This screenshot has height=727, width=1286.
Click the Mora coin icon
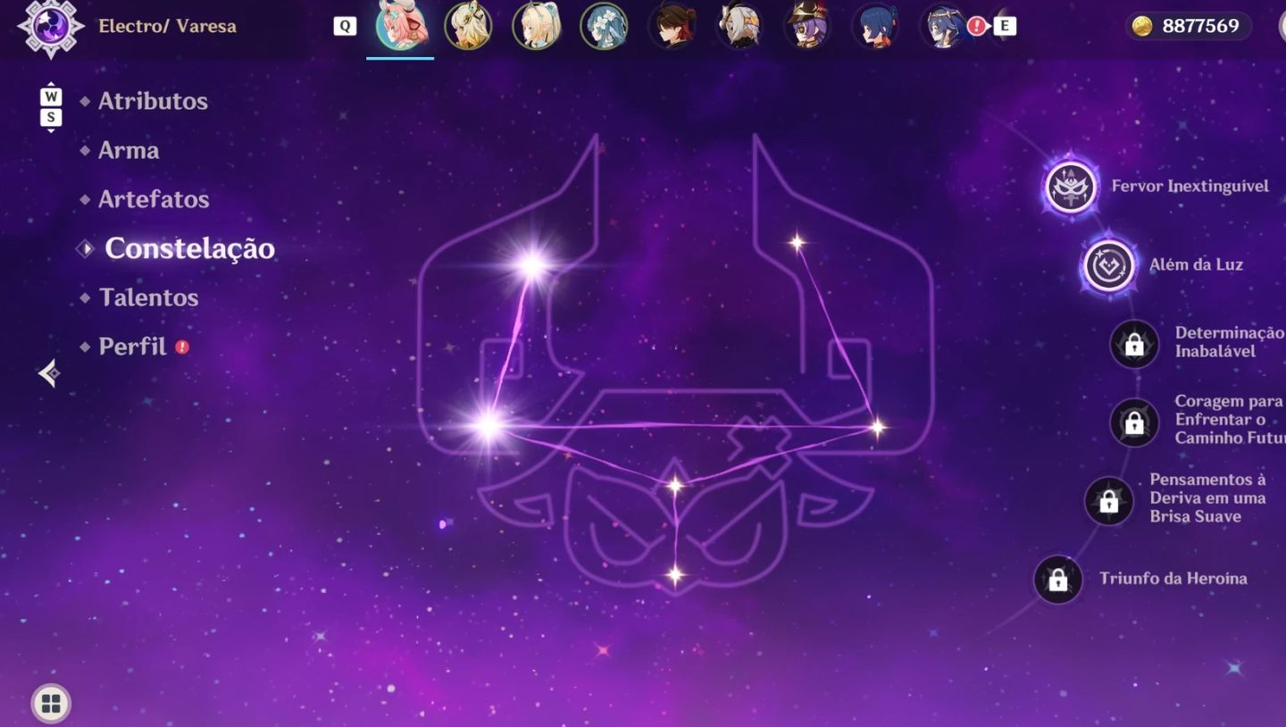(1142, 26)
